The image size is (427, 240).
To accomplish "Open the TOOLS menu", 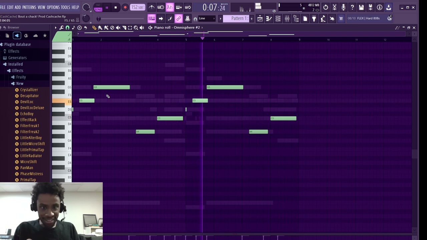I will pyautogui.click(x=65, y=7).
